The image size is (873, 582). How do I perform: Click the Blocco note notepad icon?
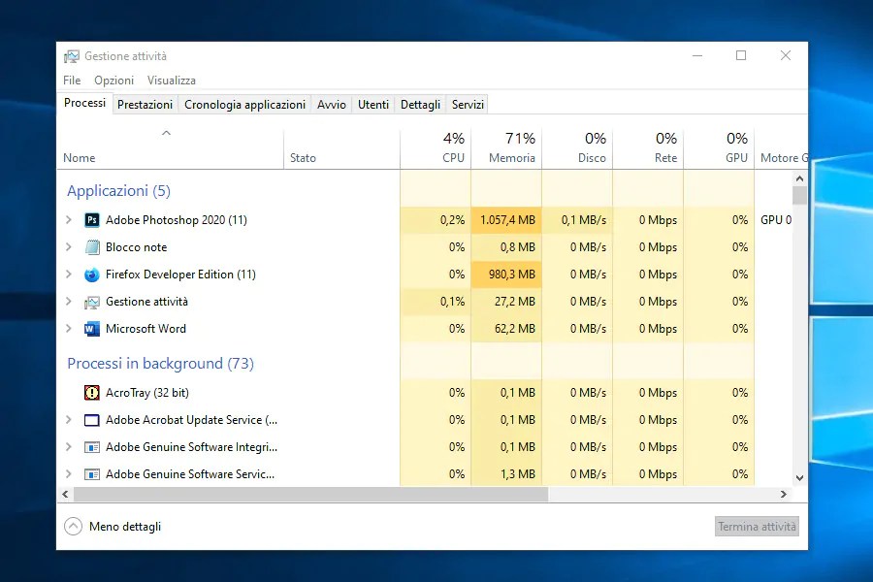92,247
